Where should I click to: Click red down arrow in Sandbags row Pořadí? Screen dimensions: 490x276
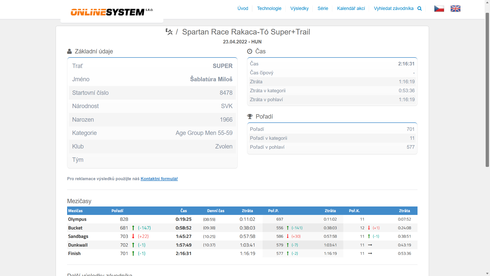pos(133,236)
